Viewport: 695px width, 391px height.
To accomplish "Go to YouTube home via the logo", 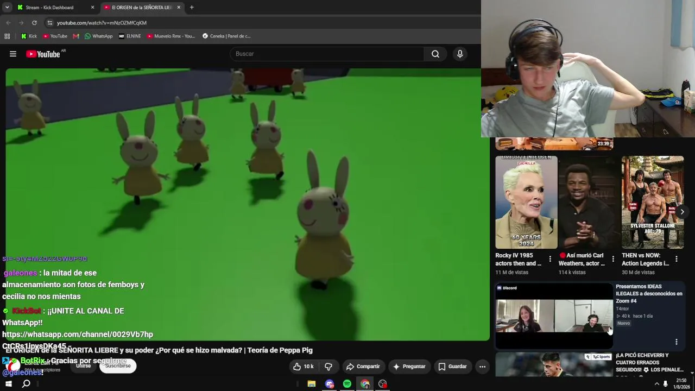I will tap(43, 54).
